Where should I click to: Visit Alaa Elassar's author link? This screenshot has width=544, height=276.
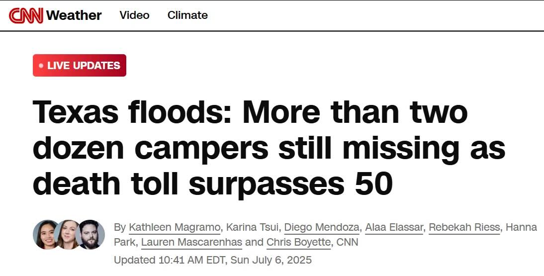[x=394, y=227]
